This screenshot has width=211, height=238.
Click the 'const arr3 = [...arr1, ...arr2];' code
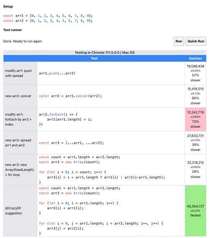[x=71, y=143]
